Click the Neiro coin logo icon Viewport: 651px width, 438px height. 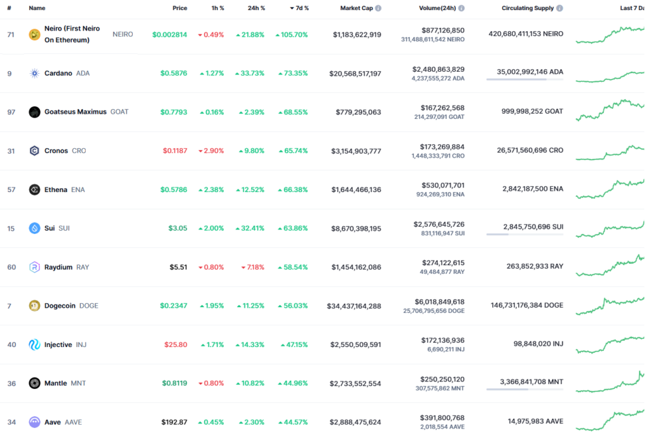pos(34,34)
